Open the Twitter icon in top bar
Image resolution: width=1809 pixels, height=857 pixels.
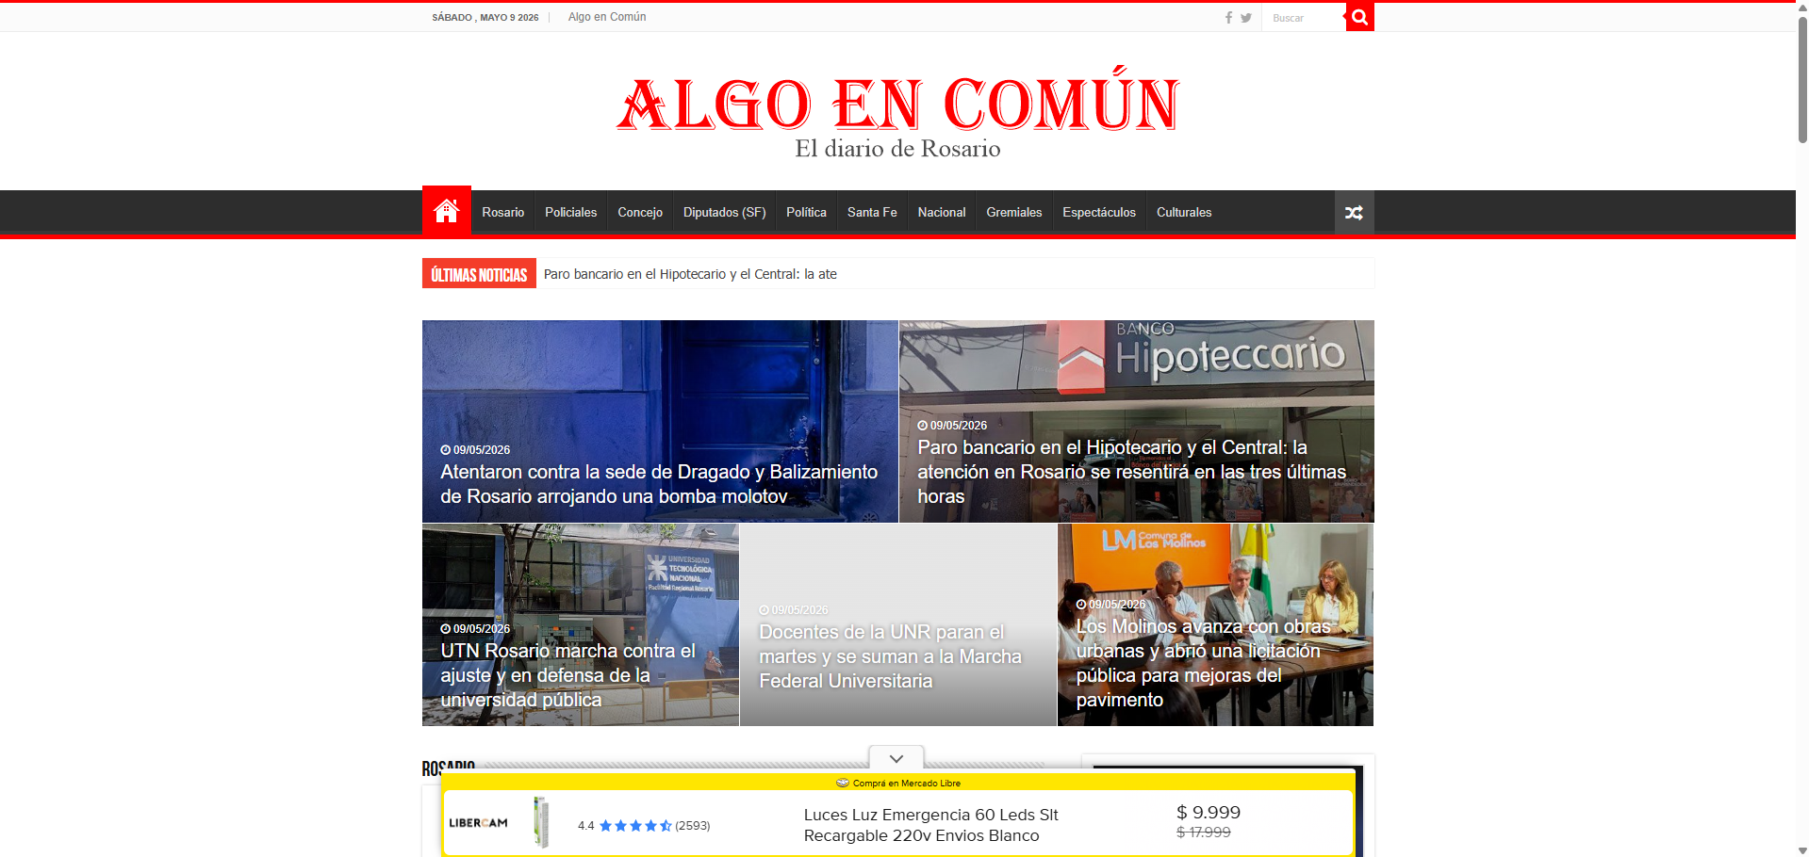point(1246,18)
